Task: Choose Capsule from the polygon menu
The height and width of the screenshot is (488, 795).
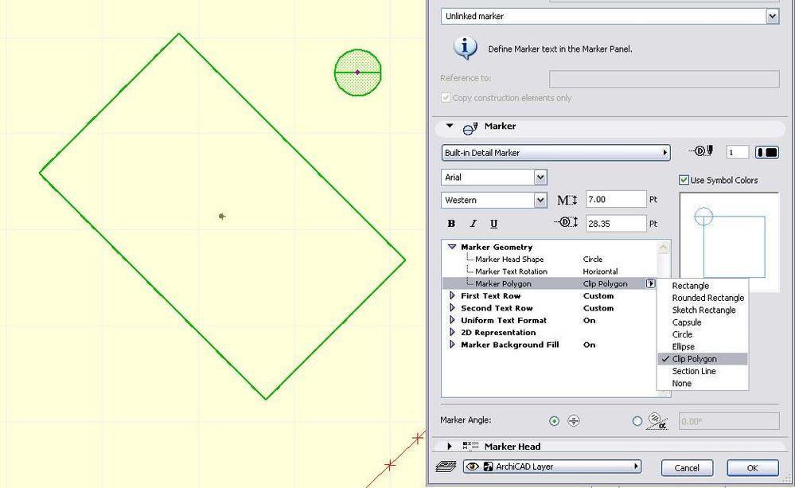Action: (x=702, y=322)
